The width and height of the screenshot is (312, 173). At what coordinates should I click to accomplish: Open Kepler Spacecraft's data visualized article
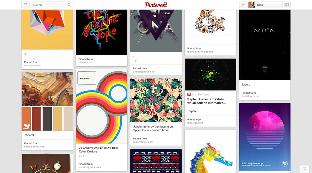pyautogui.click(x=207, y=101)
